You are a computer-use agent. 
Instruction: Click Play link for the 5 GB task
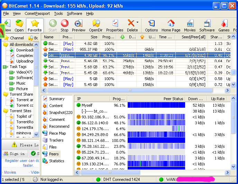coord(68,79)
